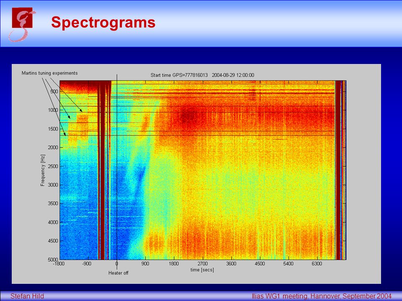Click the 2700 time tick label

coord(203,264)
